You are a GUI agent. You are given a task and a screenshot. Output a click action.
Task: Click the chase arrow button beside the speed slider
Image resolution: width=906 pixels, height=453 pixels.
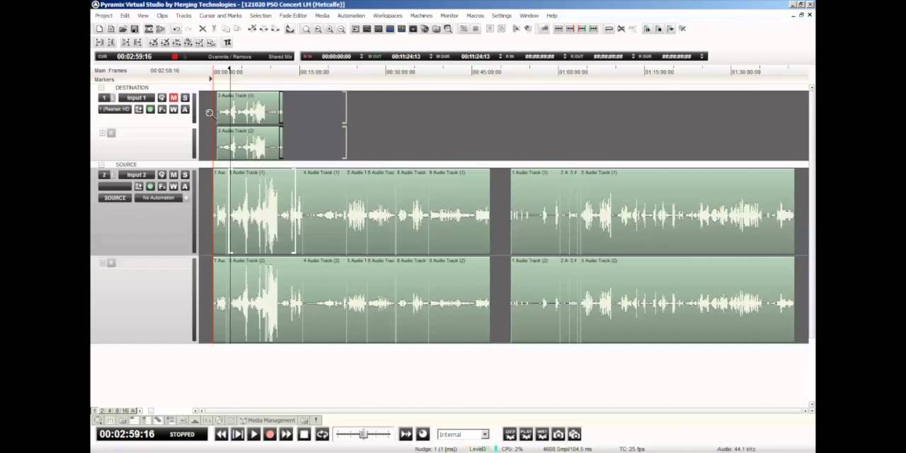(406, 434)
